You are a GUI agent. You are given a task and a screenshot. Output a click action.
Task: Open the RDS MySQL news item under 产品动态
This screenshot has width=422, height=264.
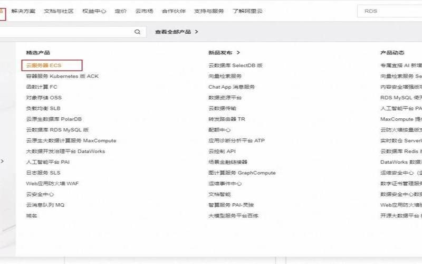401,98
